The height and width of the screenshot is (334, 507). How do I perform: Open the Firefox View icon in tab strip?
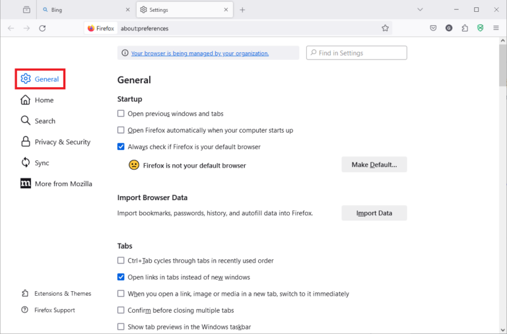[26, 10]
